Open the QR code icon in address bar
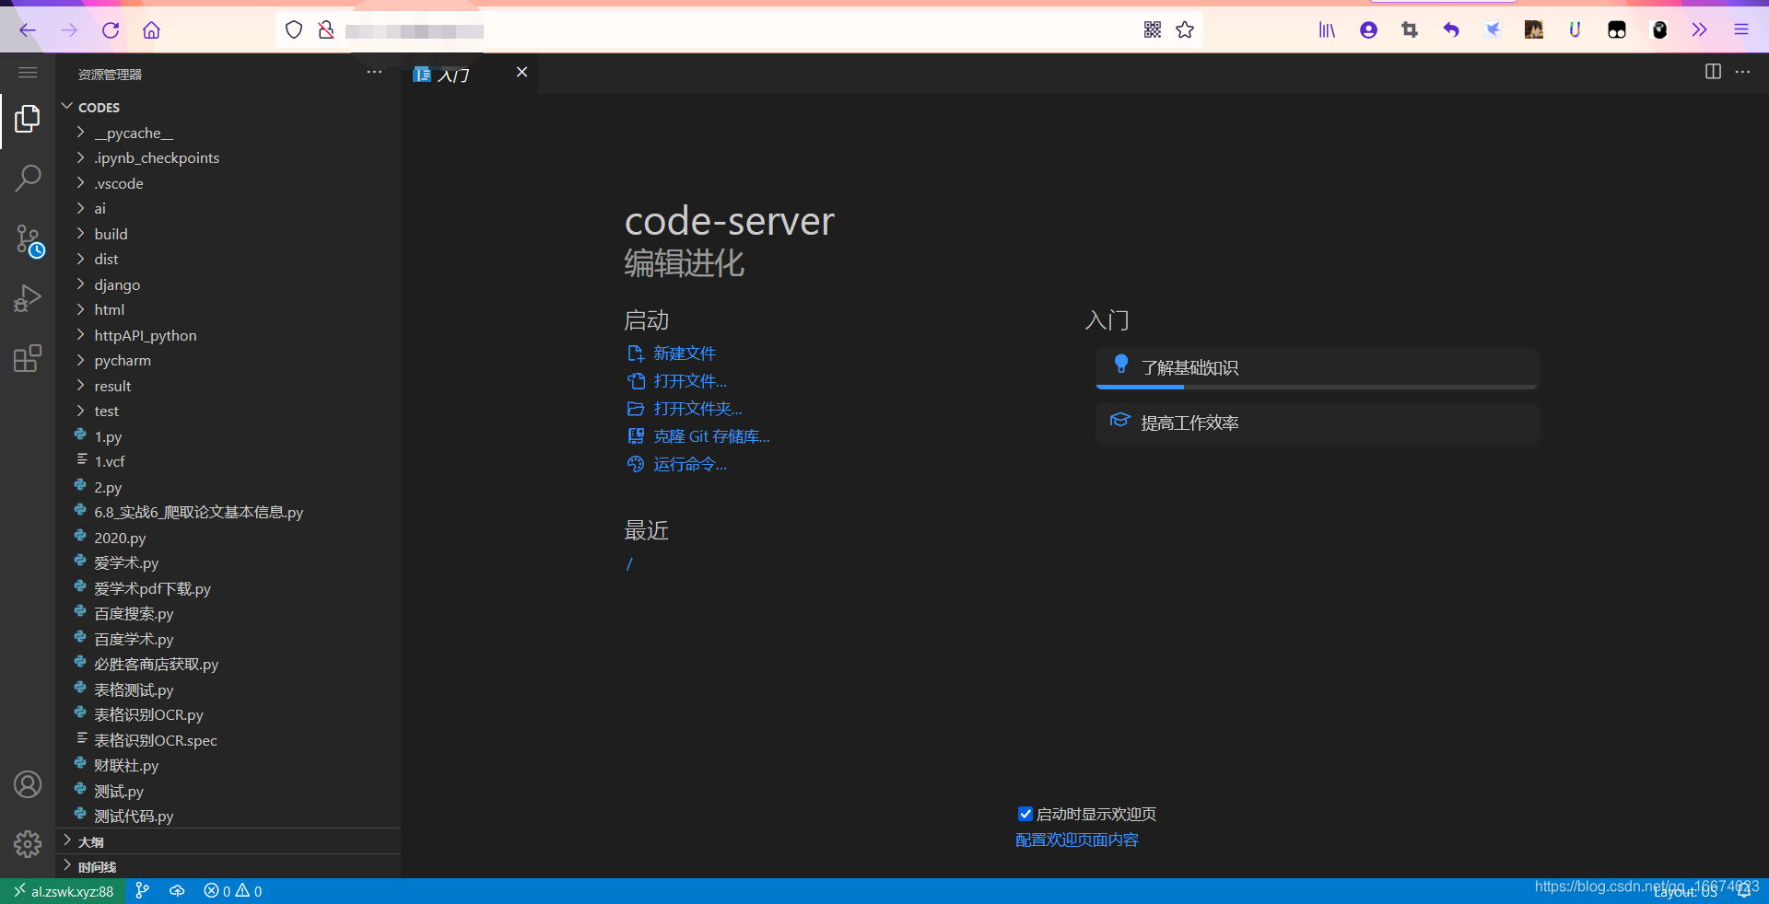This screenshot has height=904, width=1769. coord(1152,30)
